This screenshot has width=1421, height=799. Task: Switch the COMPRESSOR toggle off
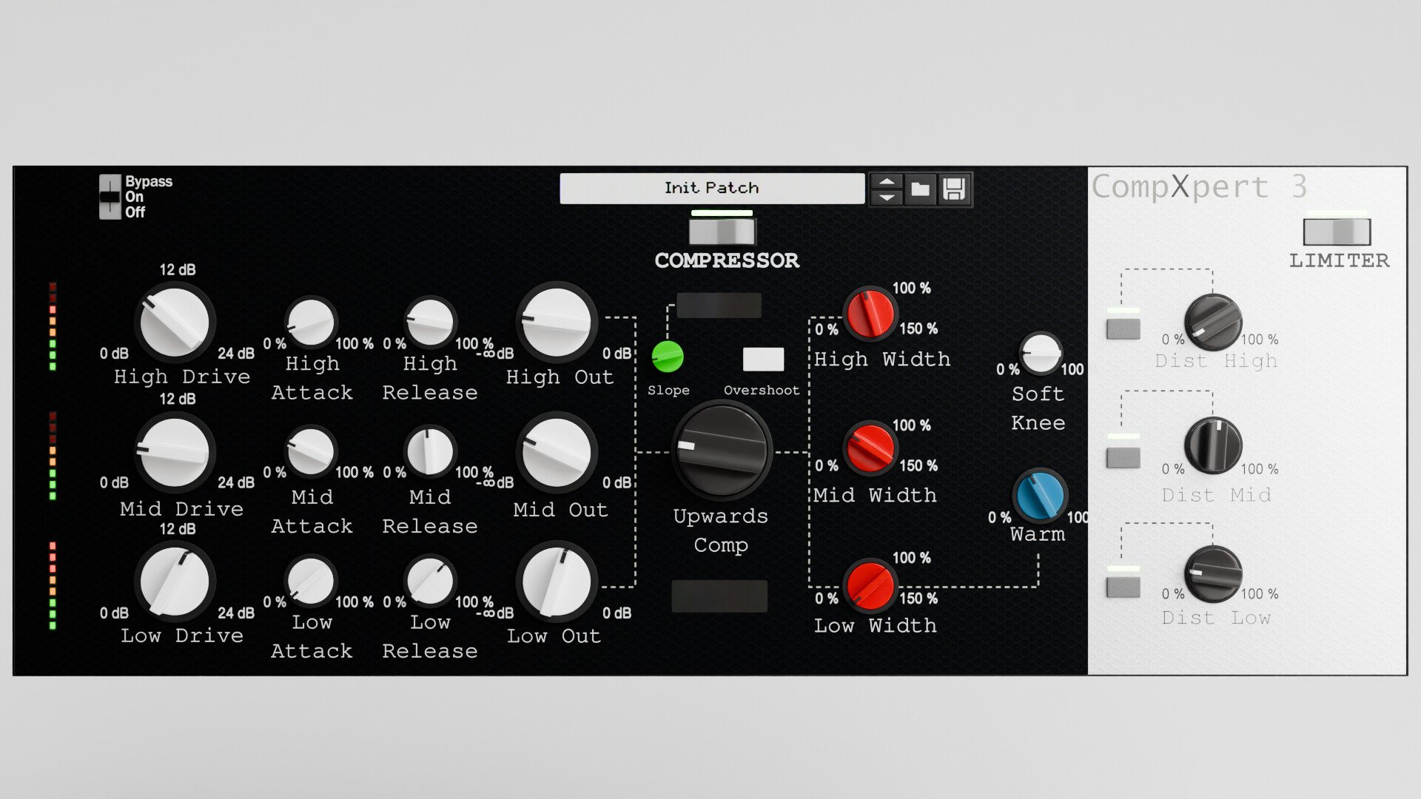[722, 231]
